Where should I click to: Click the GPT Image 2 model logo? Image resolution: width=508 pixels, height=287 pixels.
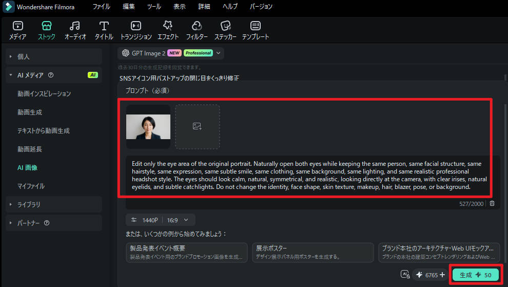pyautogui.click(x=126, y=53)
